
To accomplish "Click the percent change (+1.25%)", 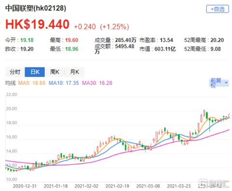I will point(115,27).
